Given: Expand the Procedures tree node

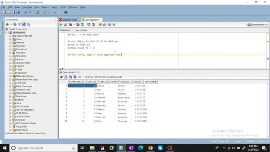Looking at the screenshot, I should click(x=10, y=49).
